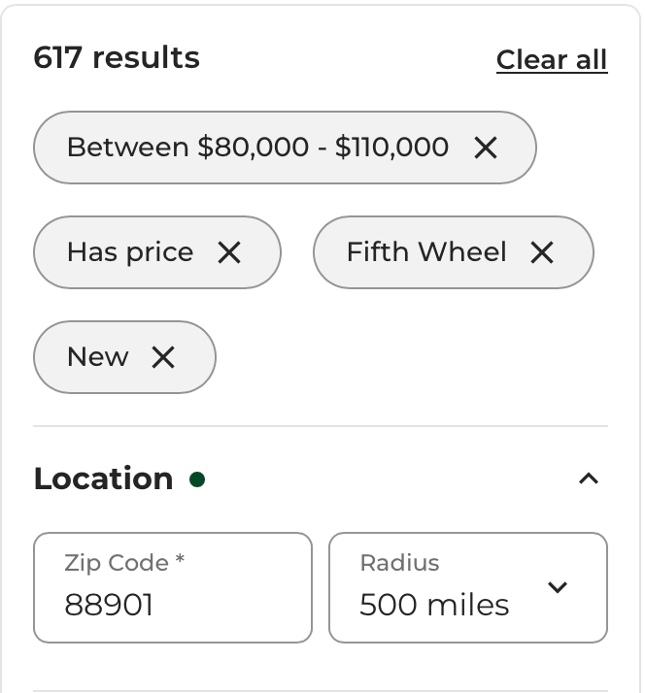Dismiss the New condition filter
This screenshot has width=645, height=693.
click(163, 357)
